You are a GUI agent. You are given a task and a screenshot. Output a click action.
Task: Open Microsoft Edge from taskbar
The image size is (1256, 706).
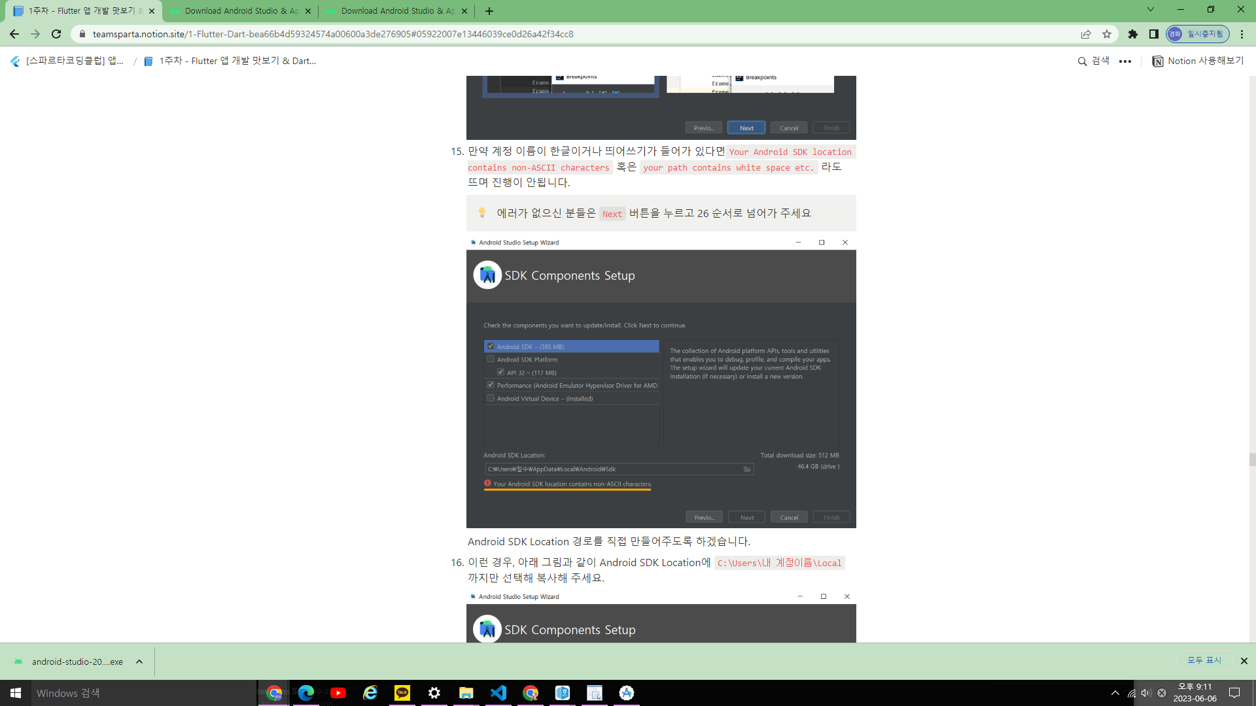point(306,693)
